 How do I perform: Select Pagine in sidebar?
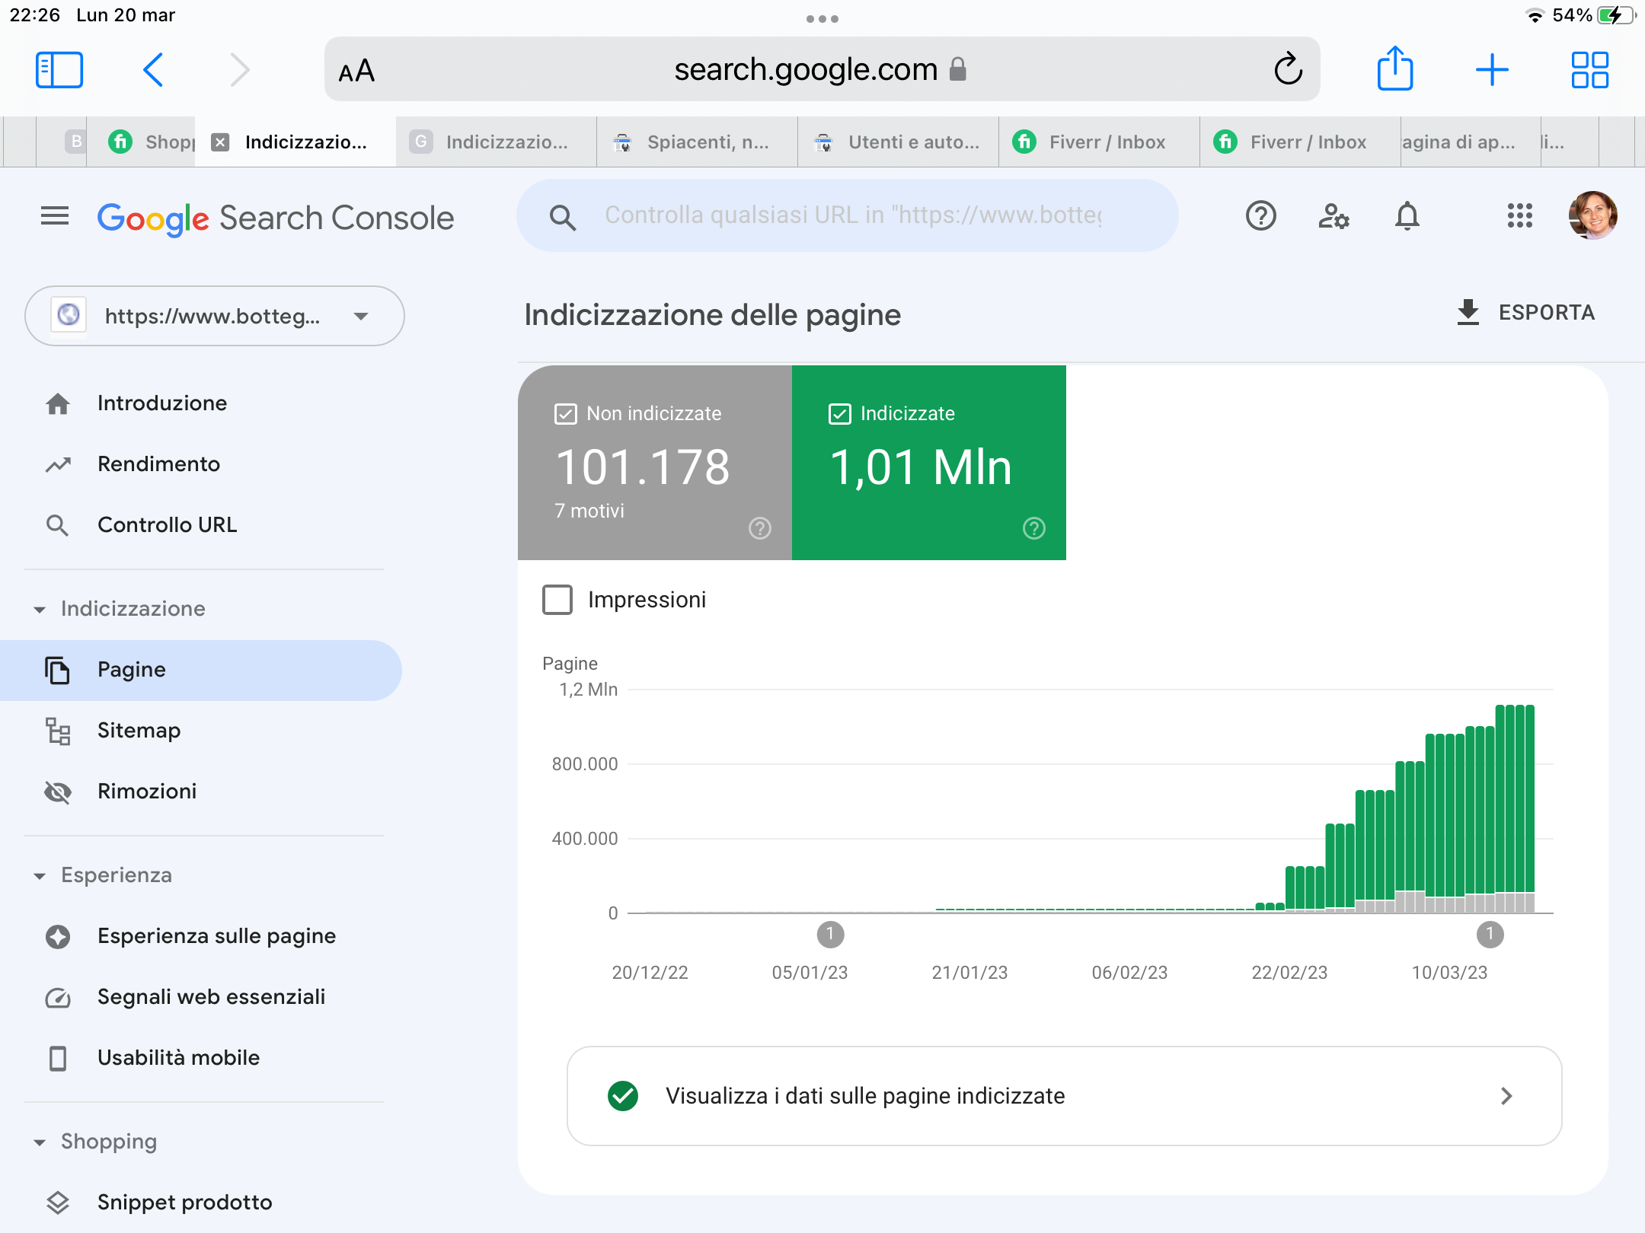201,670
